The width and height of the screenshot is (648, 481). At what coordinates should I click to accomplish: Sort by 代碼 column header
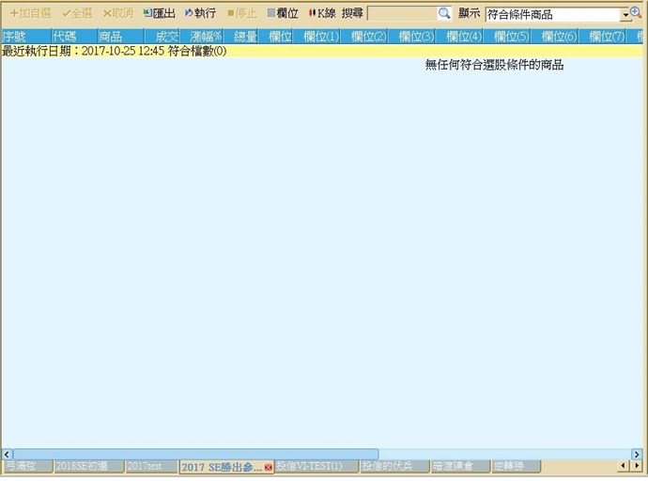(x=74, y=37)
